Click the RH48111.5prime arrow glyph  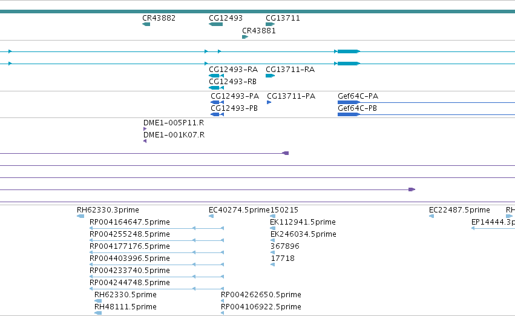click(x=98, y=313)
